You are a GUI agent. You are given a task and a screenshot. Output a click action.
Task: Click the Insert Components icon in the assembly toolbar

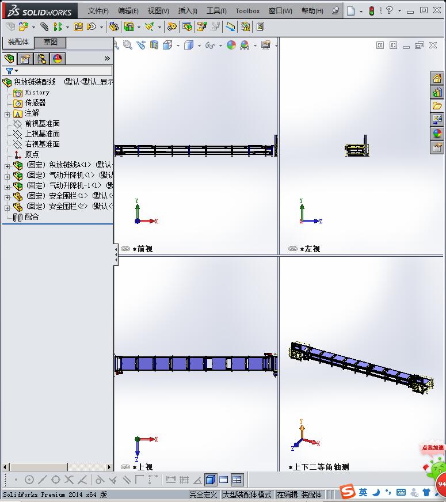tap(24, 26)
